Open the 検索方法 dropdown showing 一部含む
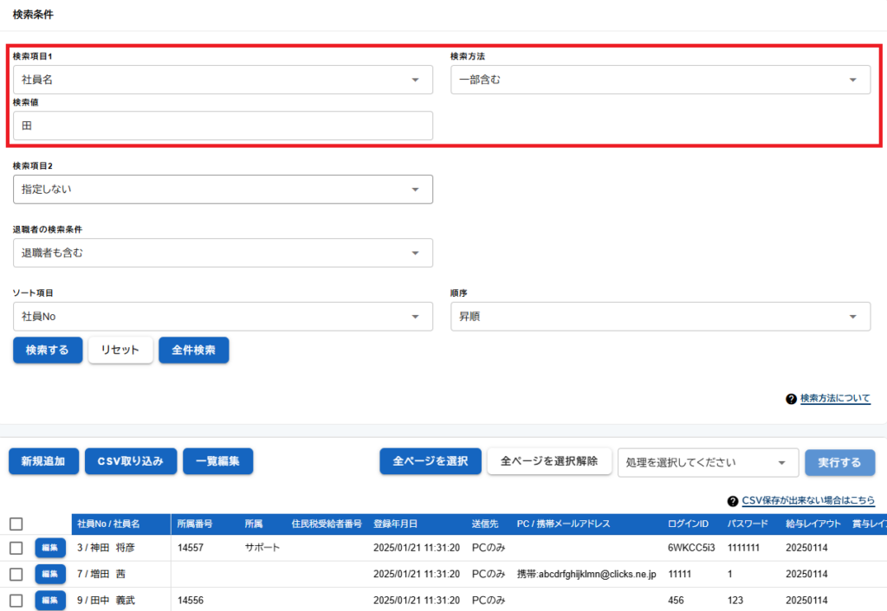 660,80
